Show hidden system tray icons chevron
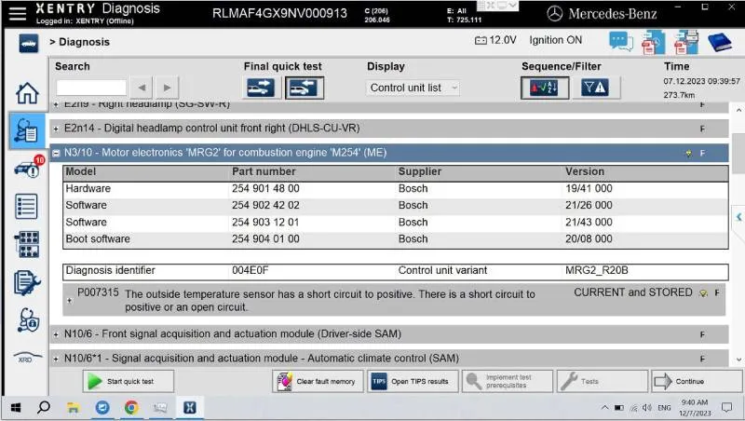Viewport: 745px width, 421px height. [604, 408]
